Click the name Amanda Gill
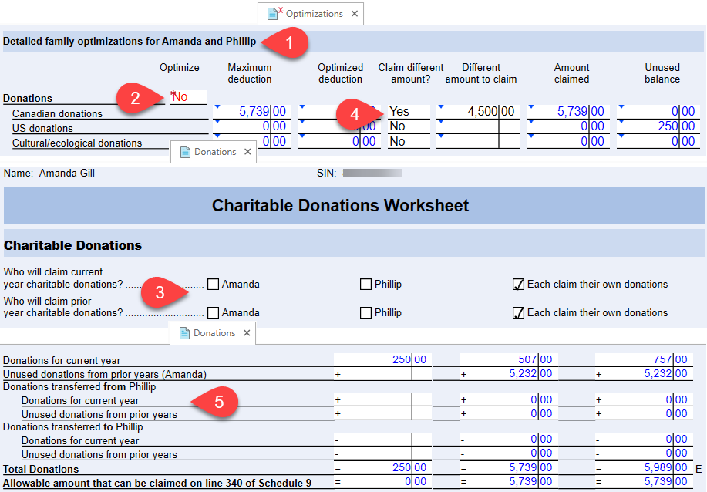The image size is (707, 492). coord(67,174)
